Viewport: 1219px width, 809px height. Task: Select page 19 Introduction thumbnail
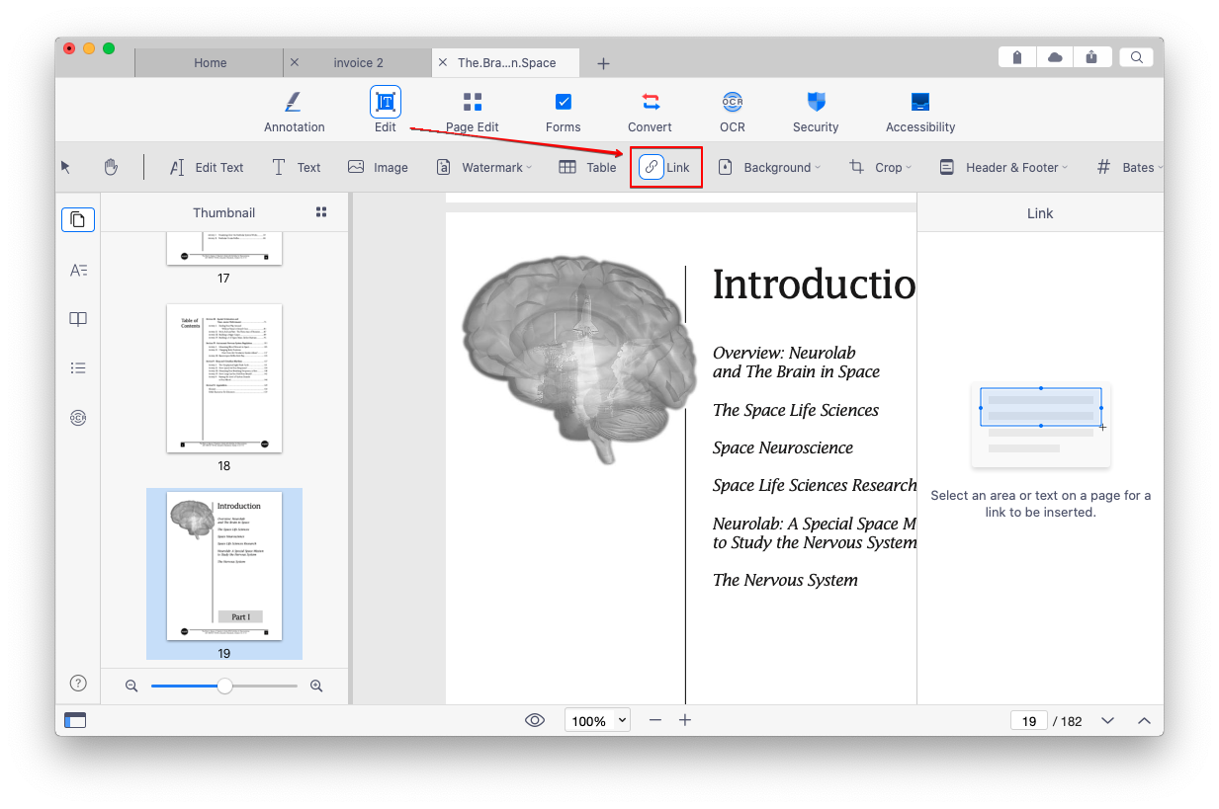[x=224, y=566]
